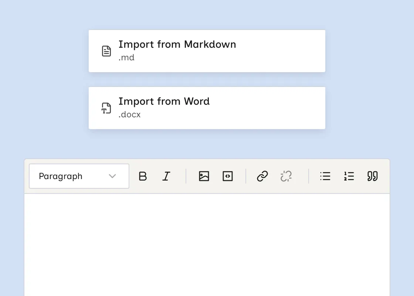This screenshot has width=414, height=296.
Task: Click the .docx file extension label
Action: click(x=129, y=115)
